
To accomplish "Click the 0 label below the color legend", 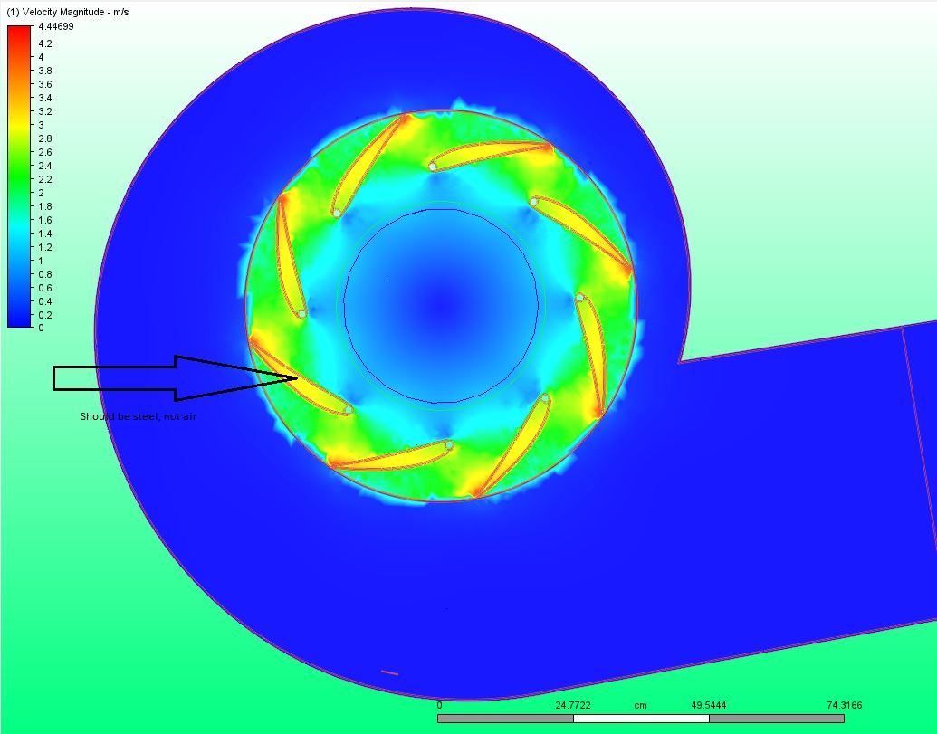I will point(41,328).
